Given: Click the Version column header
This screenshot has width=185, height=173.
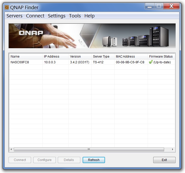Looking at the screenshot, I should 79,57.
